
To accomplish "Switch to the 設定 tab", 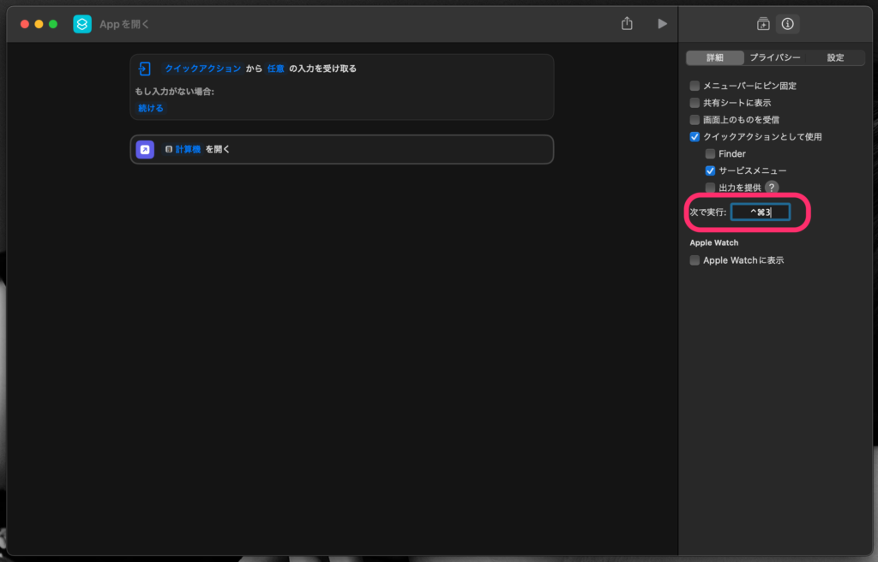I will tap(835, 57).
